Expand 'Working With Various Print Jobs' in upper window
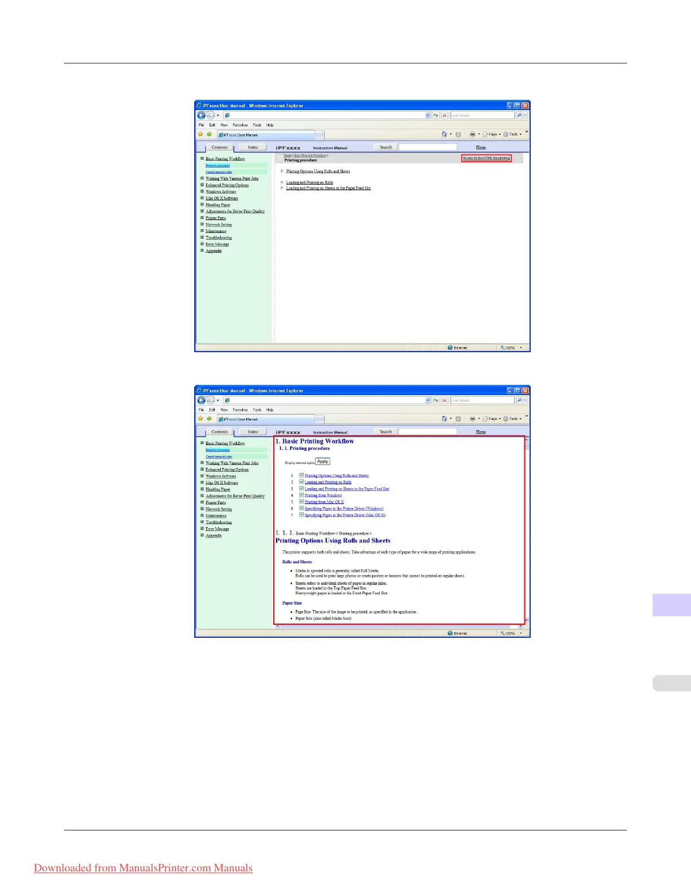Screen dimensions: 691x894 tap(202, 178)
